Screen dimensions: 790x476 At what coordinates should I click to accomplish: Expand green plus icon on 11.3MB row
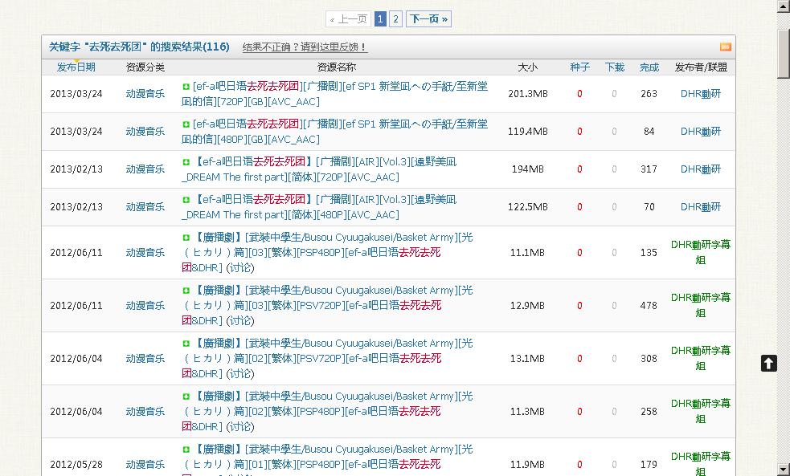click(x=186, y=397)
